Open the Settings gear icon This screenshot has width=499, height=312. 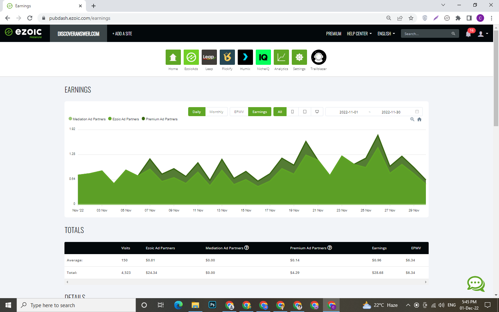pos(299,57)
